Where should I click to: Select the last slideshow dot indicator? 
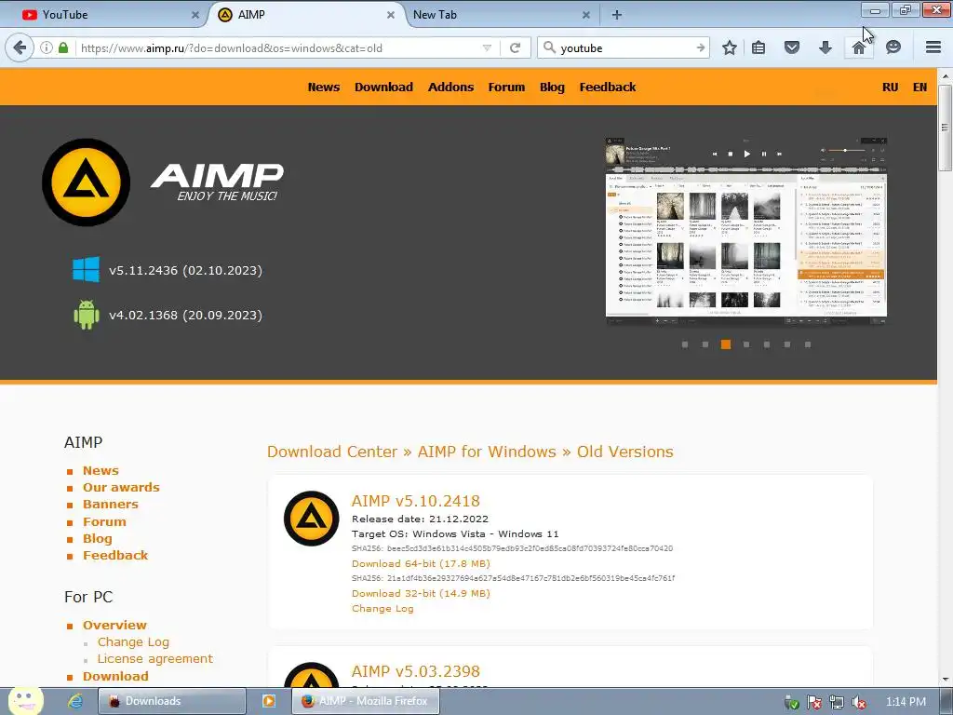[x=808, y=344]
